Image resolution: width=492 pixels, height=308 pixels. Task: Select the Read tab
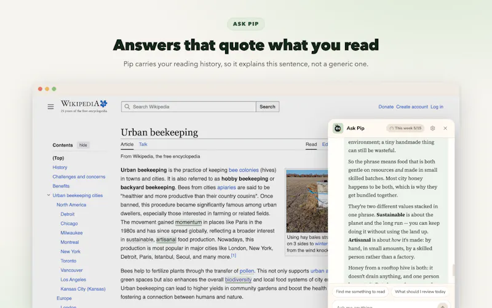[x=311, y=144]
